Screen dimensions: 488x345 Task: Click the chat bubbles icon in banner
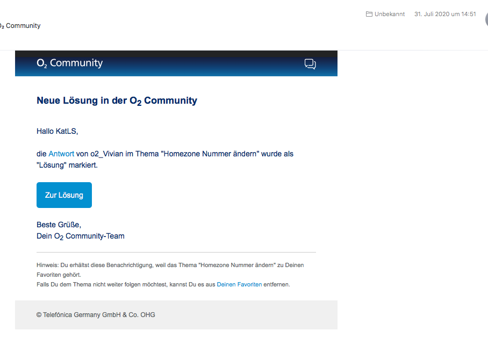[x=310, y=64]
